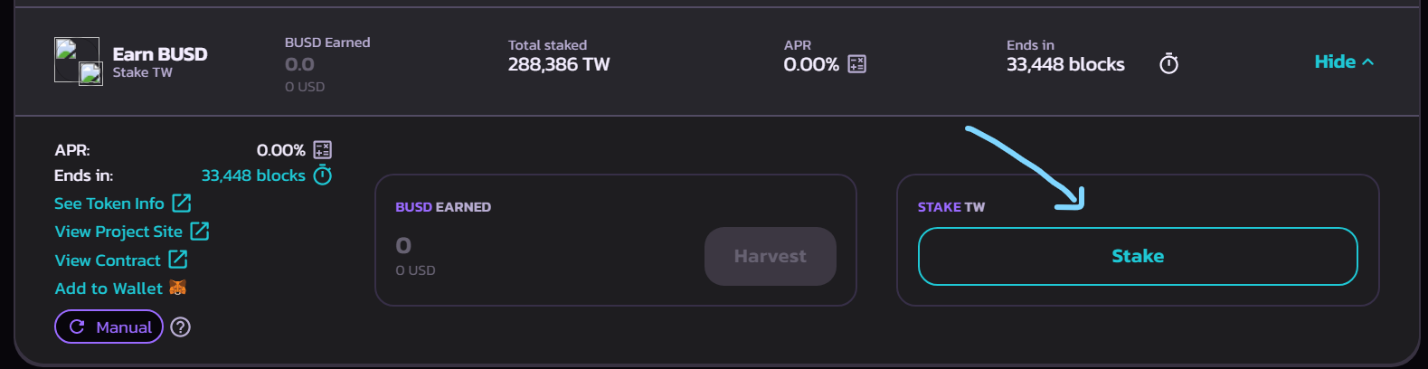Click external-link icon beside View Project Site
This screenshot has height=369, width=1428.
pyautogui.click(x=200, y=232)
